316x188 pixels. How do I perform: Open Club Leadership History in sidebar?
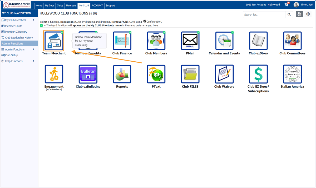pyautogui.click(x=19, y=38)
